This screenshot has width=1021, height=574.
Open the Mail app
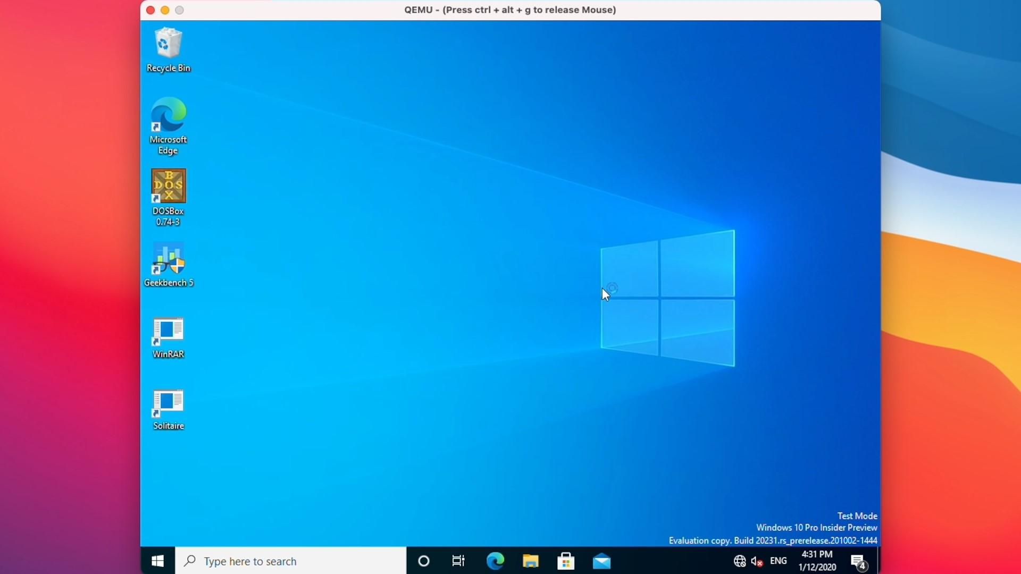(601, 561)
